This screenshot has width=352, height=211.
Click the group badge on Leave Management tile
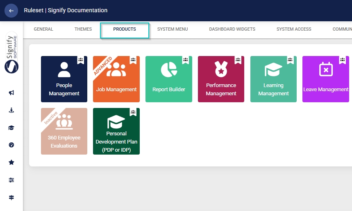(343, 60)
